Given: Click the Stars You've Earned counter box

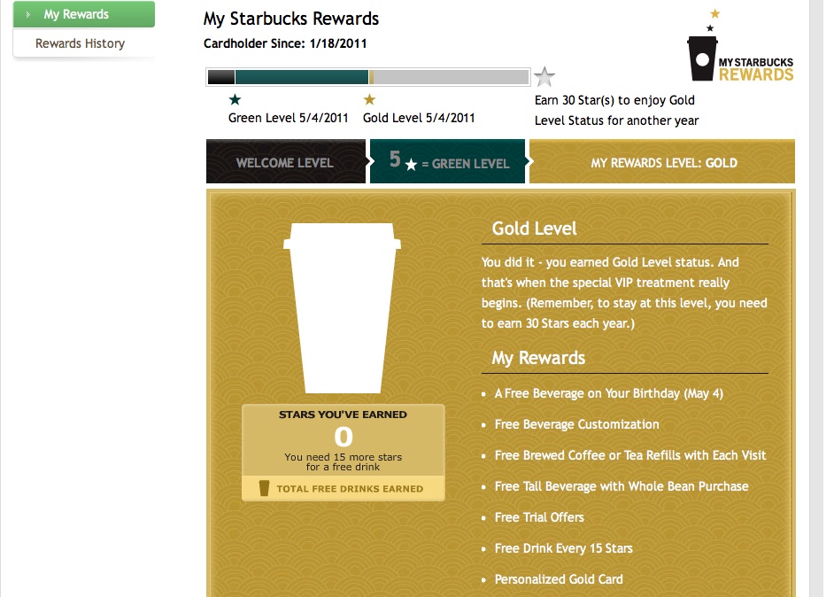Looking at the screenshot, I should click(343, 439).
